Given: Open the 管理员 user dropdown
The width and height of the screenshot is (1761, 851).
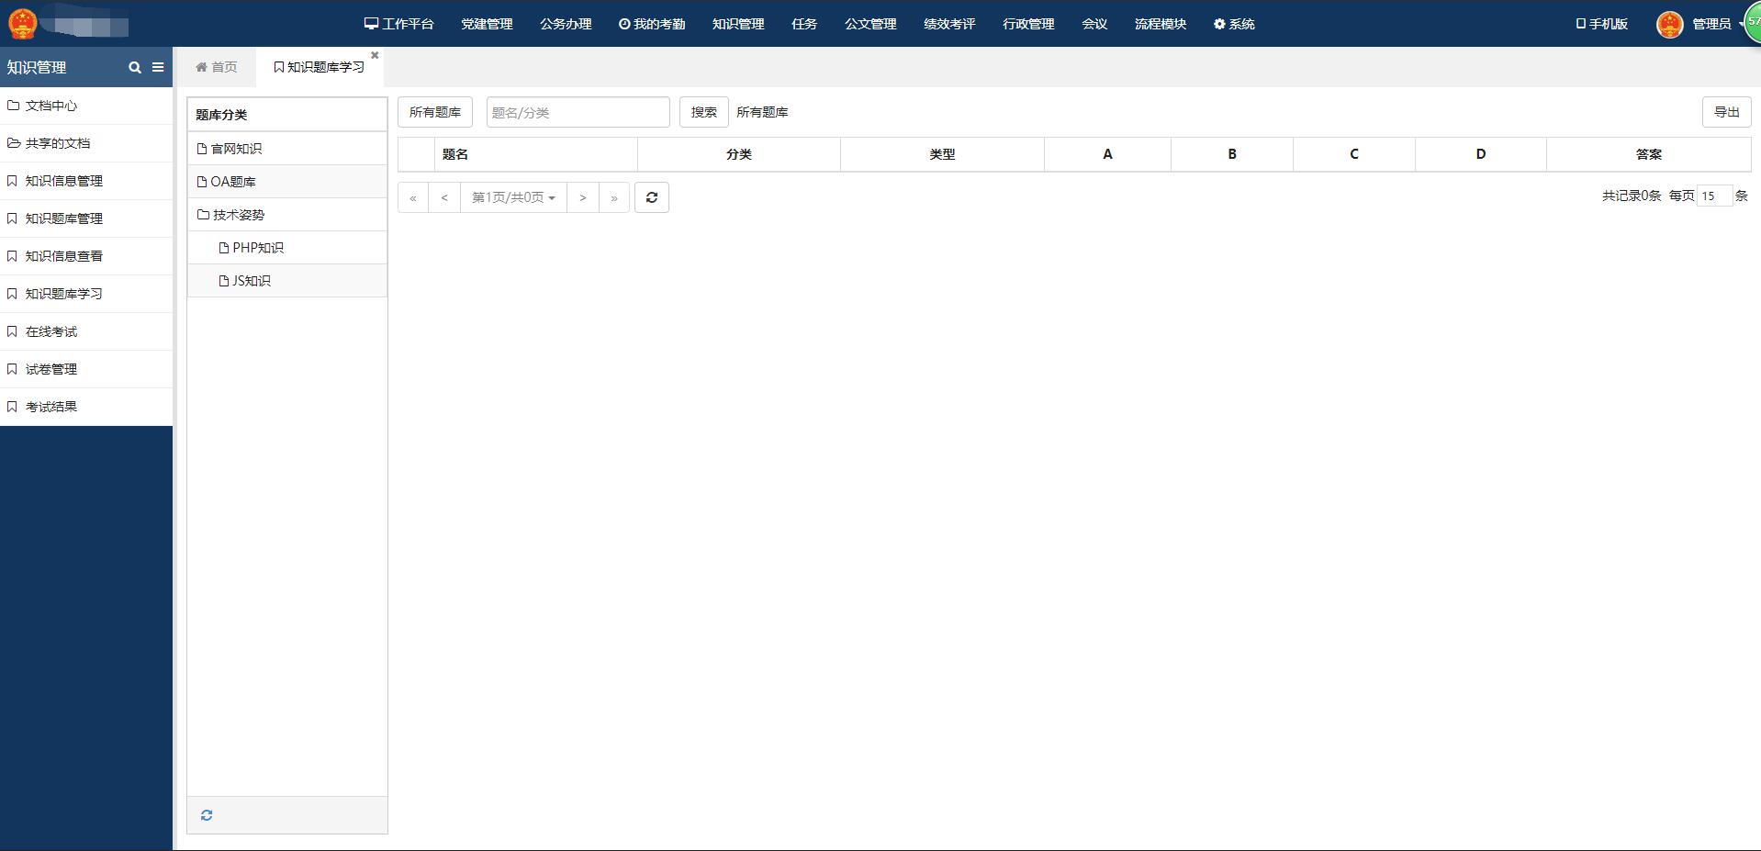Looking at the screenshot, I should coord(1711,24).
